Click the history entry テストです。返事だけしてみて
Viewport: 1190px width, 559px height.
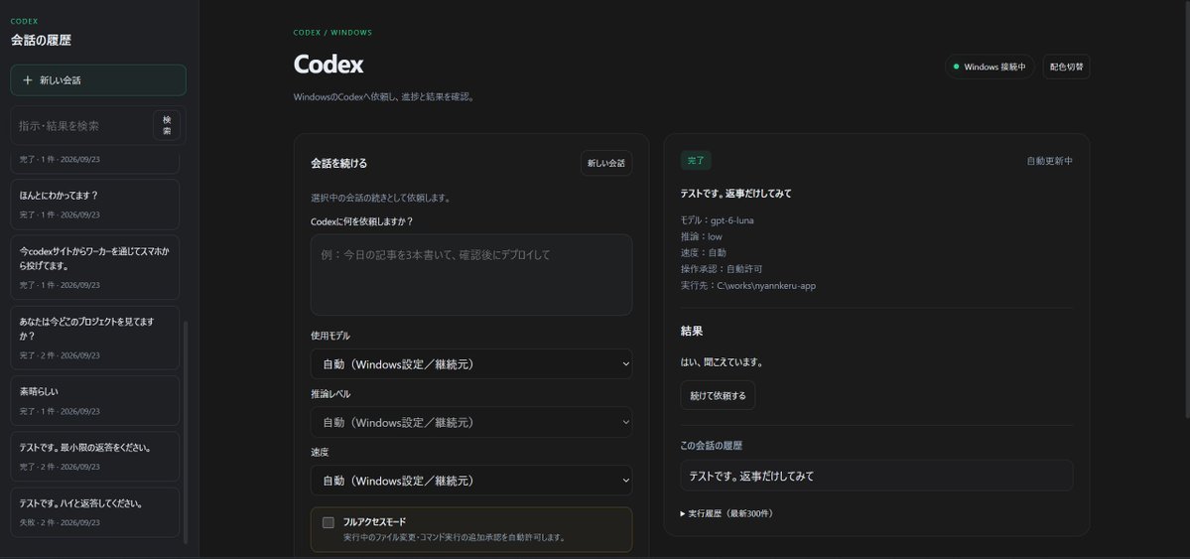[x=875, y=476]
